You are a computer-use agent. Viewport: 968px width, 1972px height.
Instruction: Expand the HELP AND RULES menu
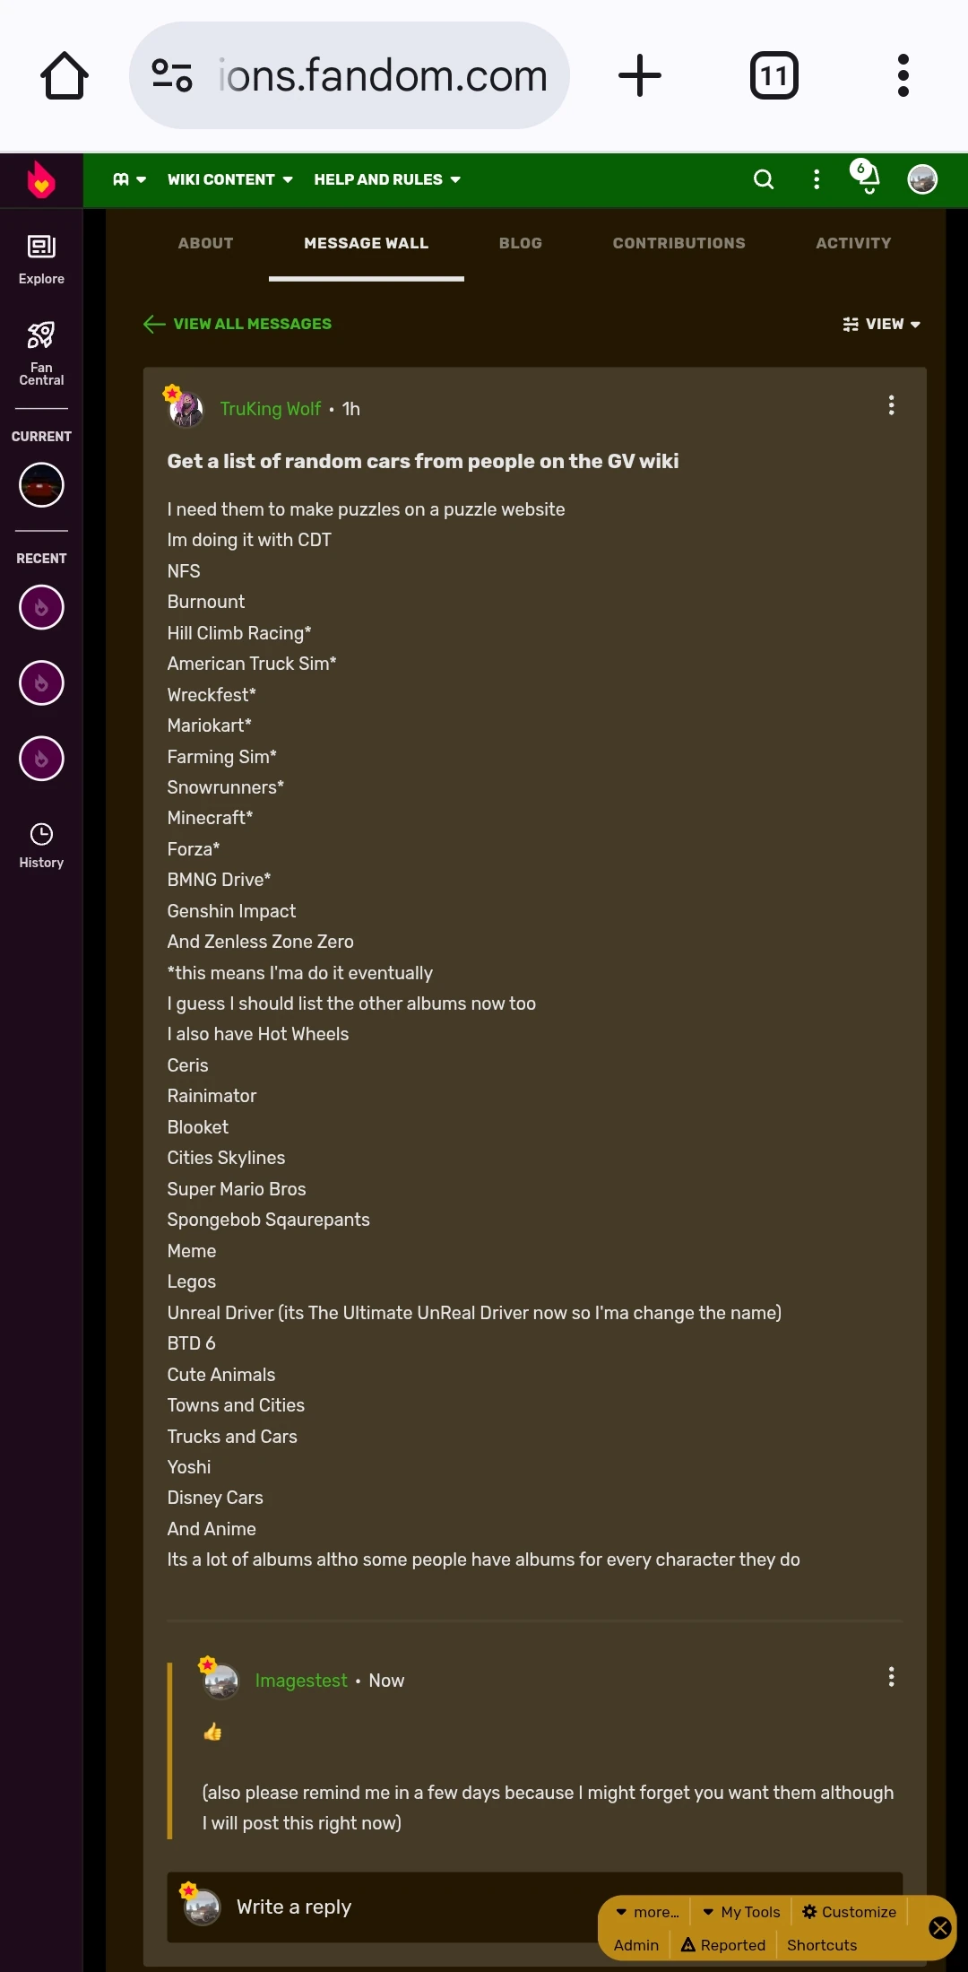tap(386, 179)
